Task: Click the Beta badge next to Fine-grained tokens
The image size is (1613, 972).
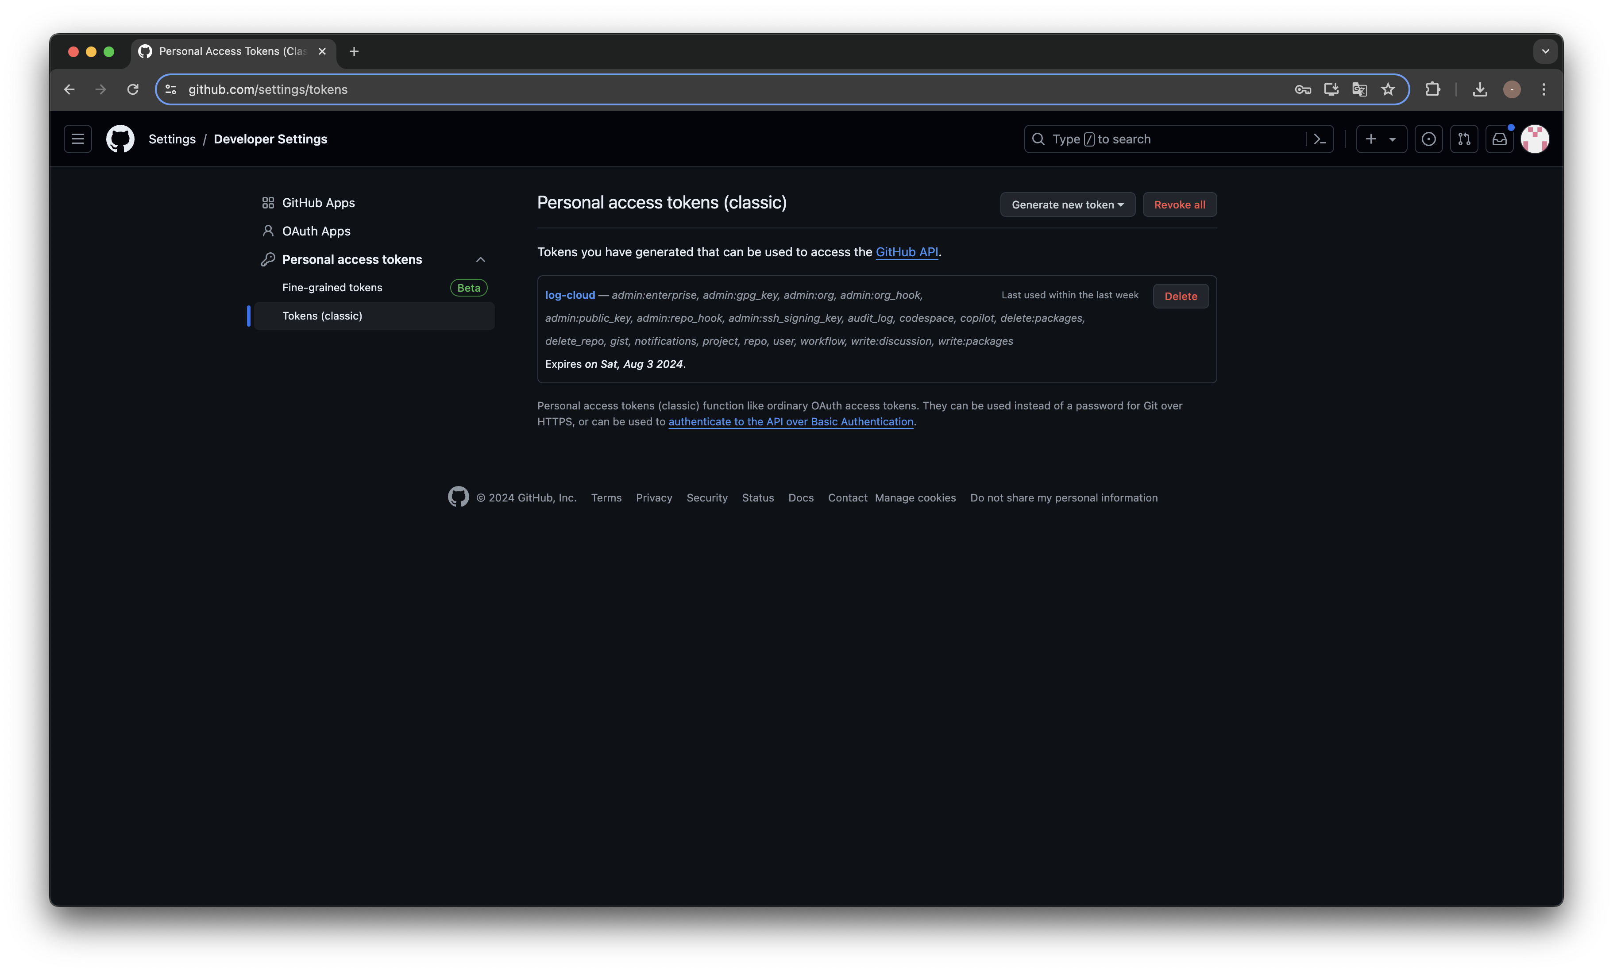Action: pyautogui.click(x=469, y=287)
